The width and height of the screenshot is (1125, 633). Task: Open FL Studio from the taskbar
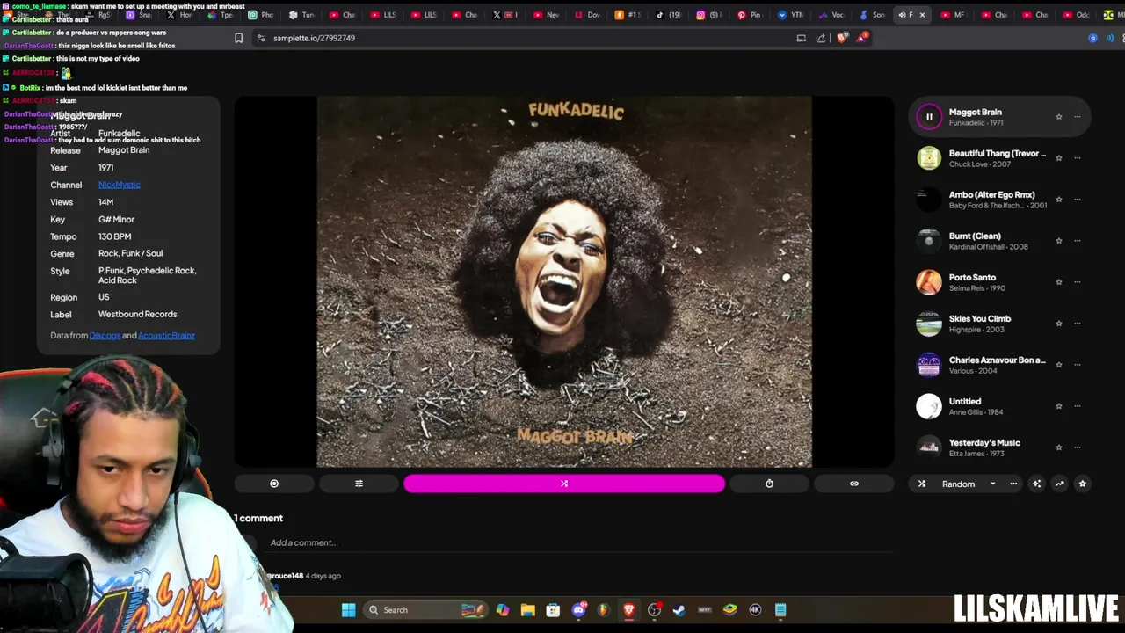point(603,610)
